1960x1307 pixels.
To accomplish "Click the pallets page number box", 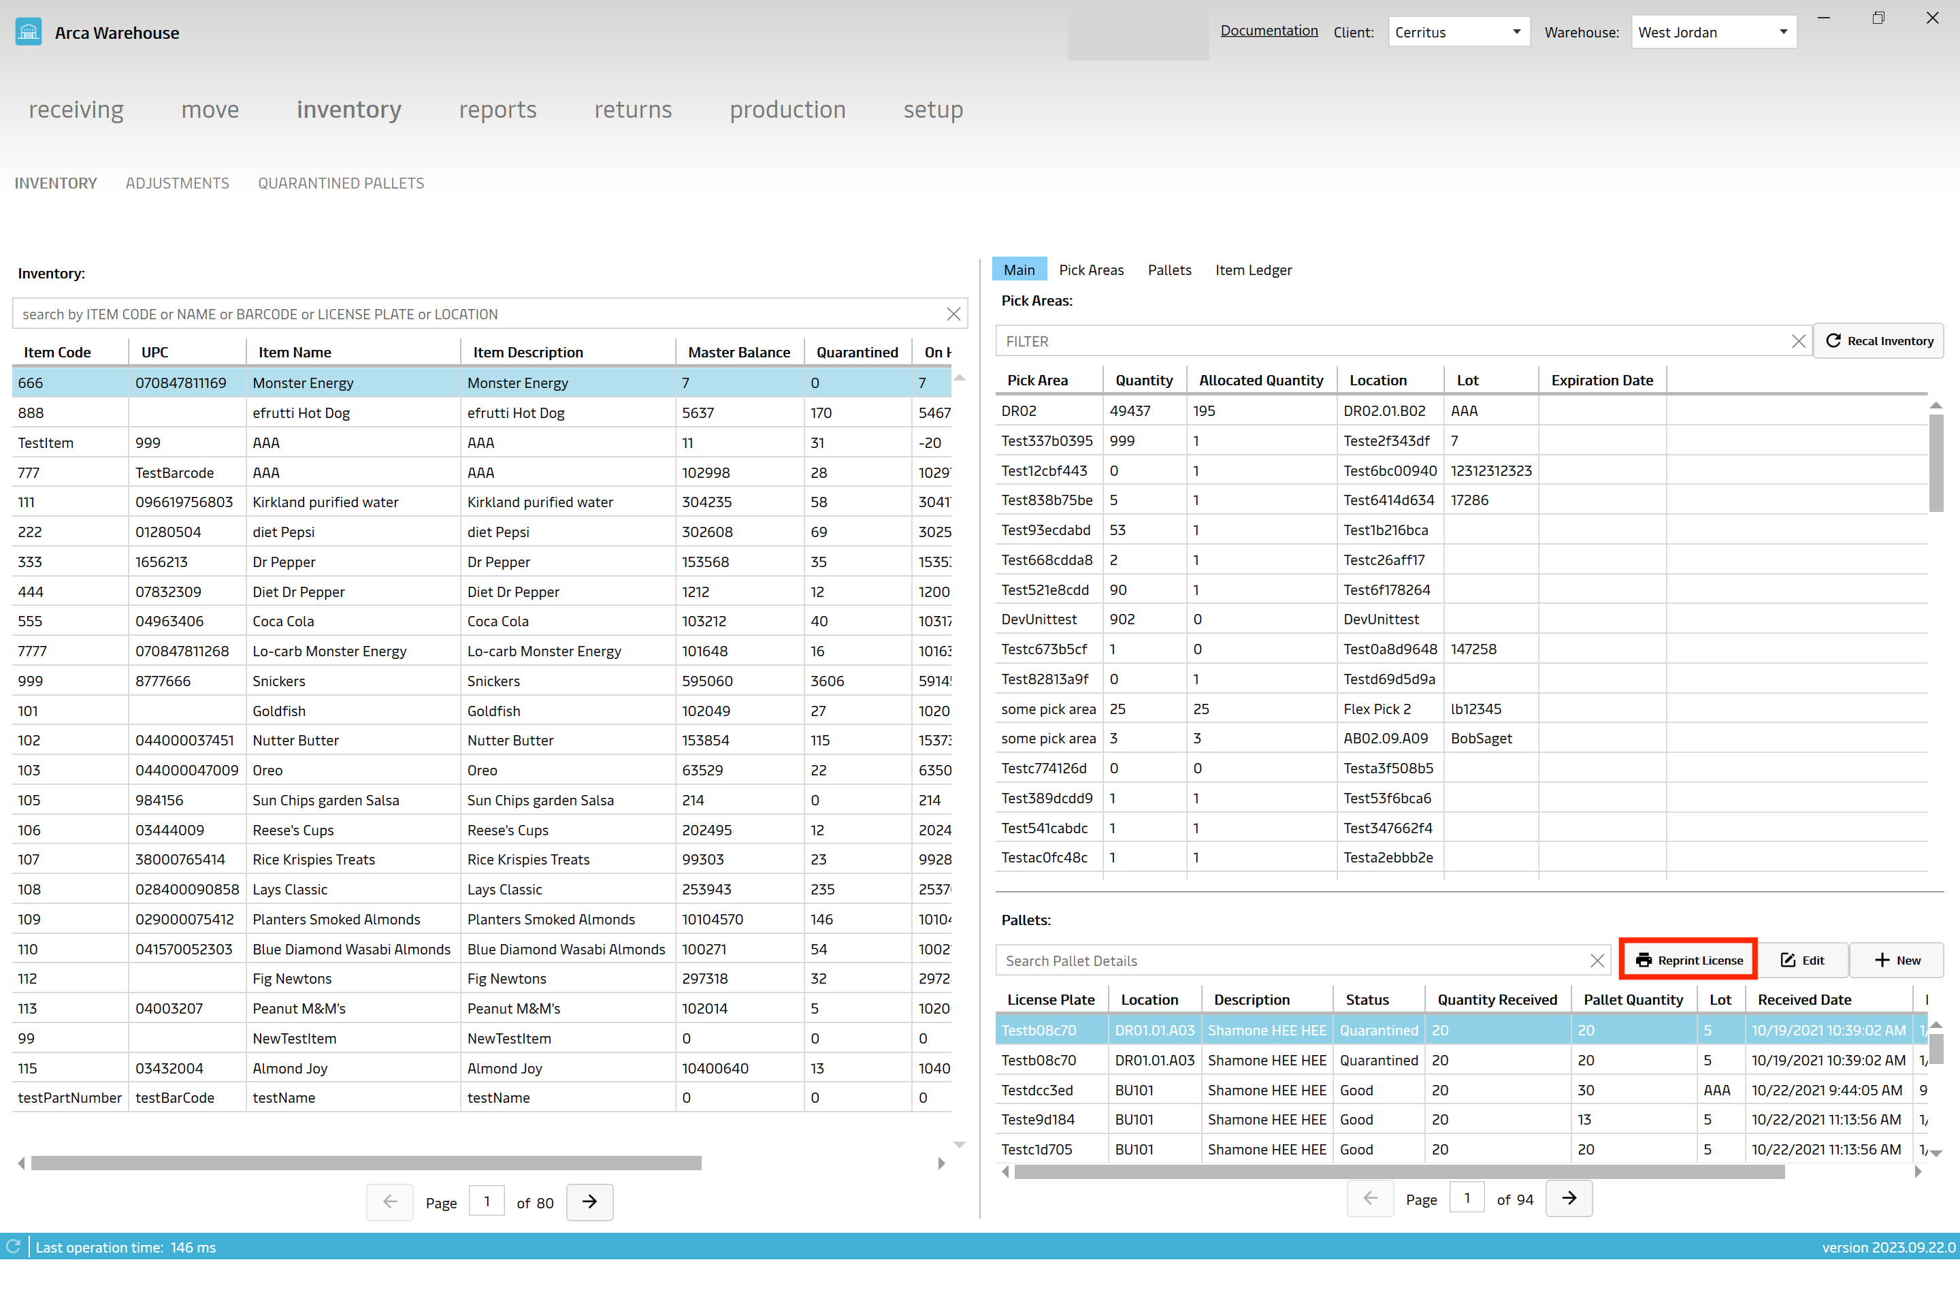I will tap(1467, 1198).
